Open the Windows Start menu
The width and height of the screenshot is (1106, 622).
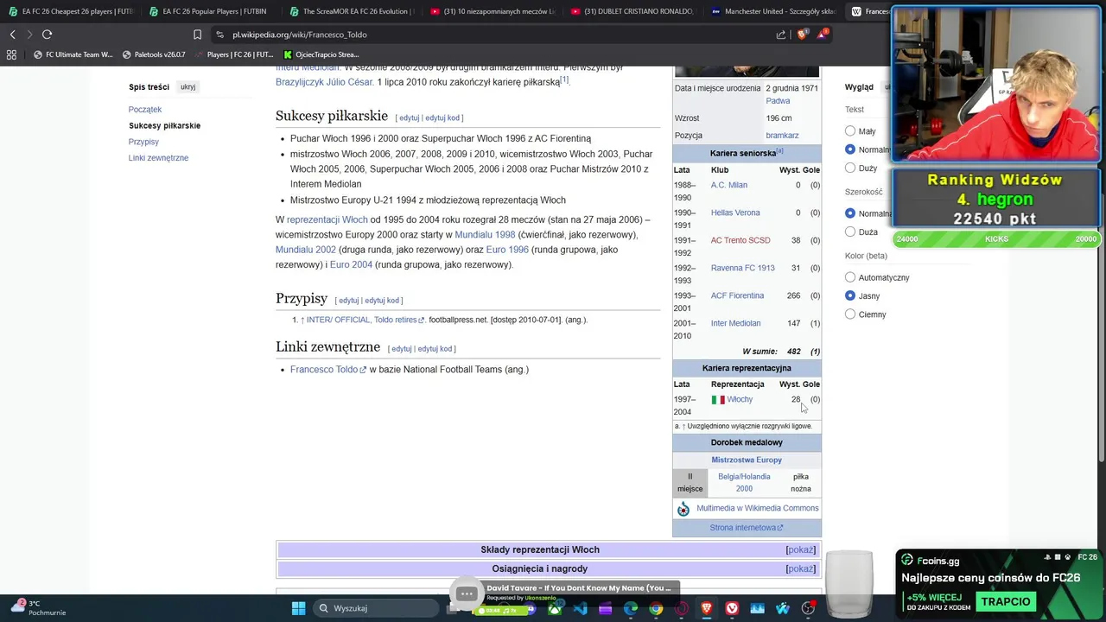coord(298,608)
